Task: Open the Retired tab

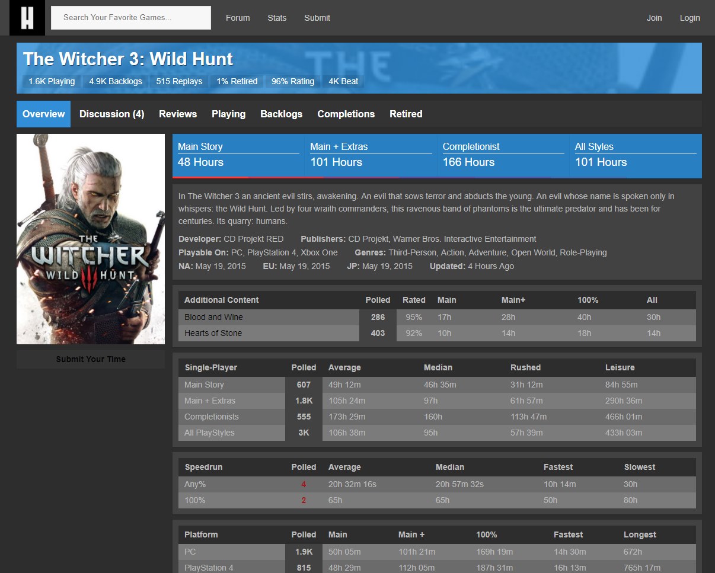Action: (x=406, y=114)
